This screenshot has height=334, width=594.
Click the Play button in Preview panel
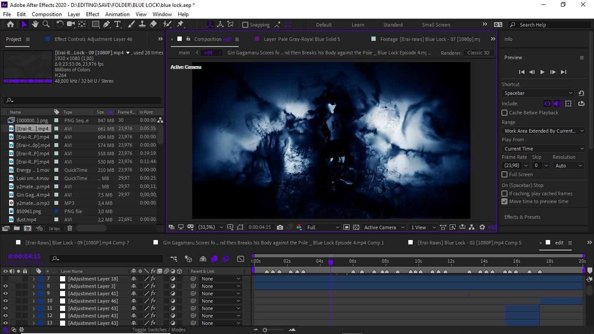542,72
